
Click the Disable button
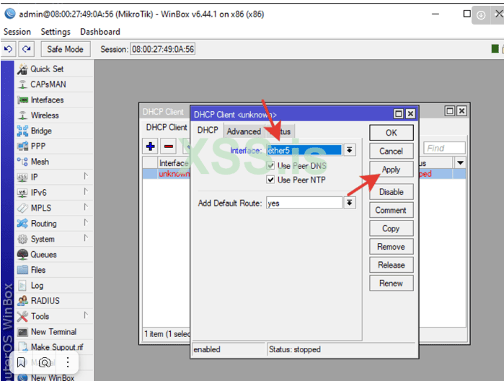[392, 192]
